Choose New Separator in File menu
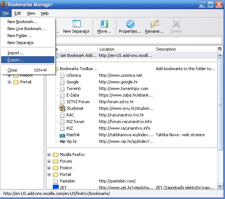 [x=28, y=43]
